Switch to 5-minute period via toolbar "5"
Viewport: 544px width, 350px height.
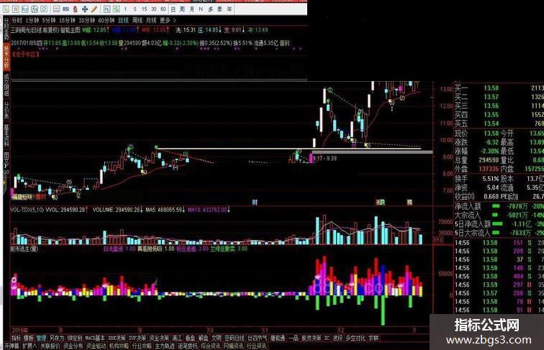coord(135,9)
